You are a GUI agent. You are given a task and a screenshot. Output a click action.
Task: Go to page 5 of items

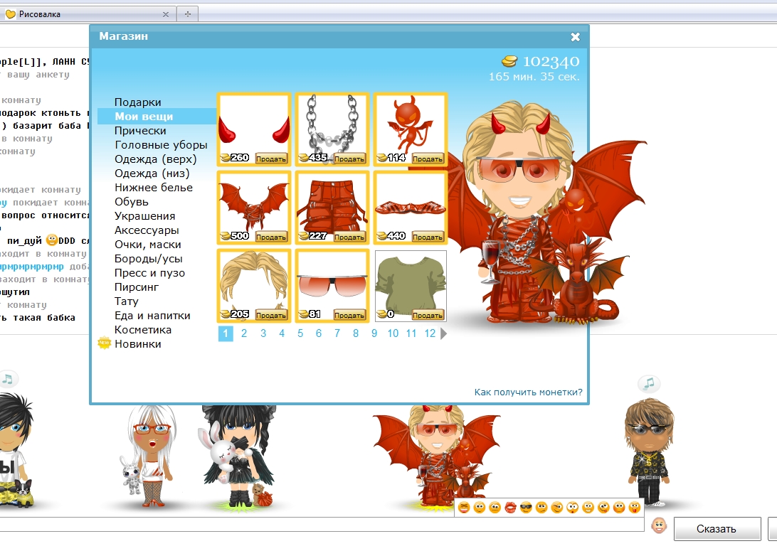pyautogui.click(x=300, y=333)
